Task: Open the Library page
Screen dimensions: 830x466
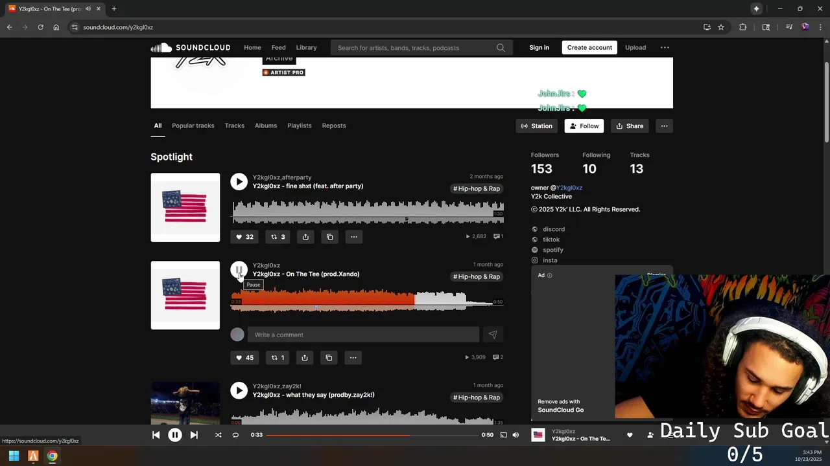Action: pyautogui.click(x=306, y=47)
